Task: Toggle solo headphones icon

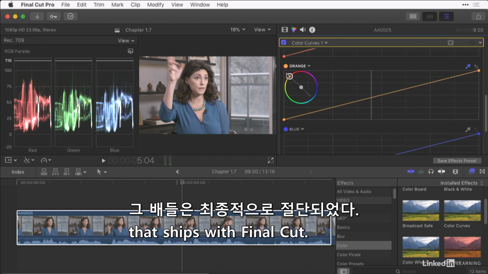Action: coord(431,172)
